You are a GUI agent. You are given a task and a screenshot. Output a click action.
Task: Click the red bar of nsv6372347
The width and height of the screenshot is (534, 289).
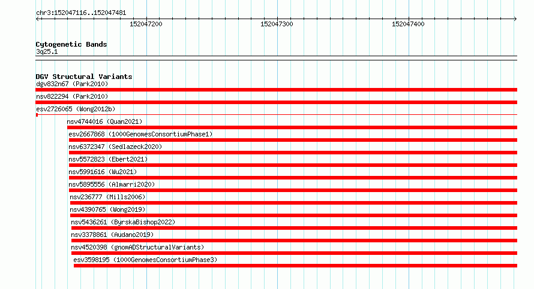pyautogui.click(x=293, y=153)
